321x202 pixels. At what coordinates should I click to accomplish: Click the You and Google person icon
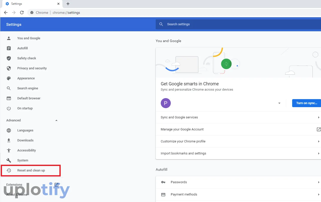click(9, 38)
